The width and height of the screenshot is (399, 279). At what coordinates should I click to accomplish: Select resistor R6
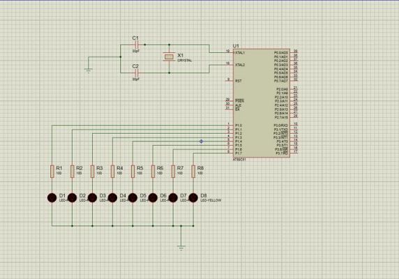tap(153, 171)
